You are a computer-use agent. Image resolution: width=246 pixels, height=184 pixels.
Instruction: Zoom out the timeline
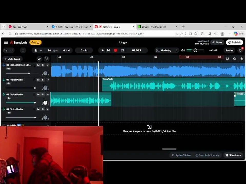tap(234, 59)
